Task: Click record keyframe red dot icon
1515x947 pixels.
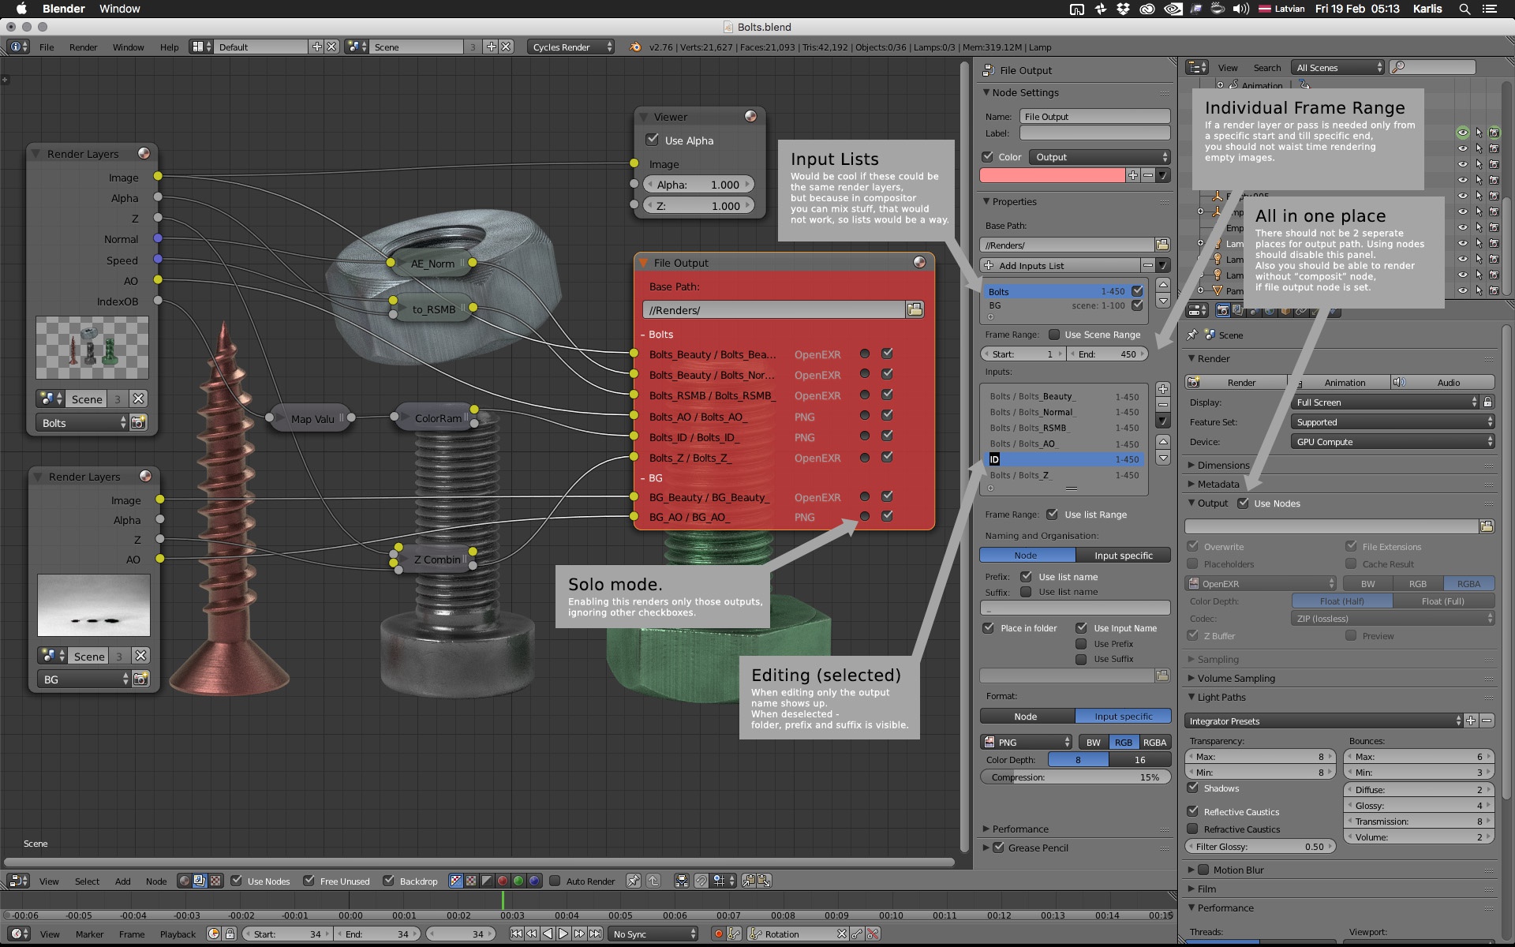Action: pyautogui.click(x=718, y=934)
